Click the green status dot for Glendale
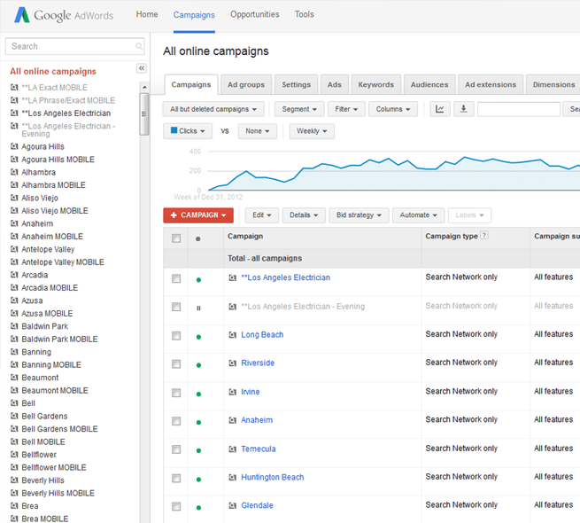 pyautogui.click(x=198, y=508)
